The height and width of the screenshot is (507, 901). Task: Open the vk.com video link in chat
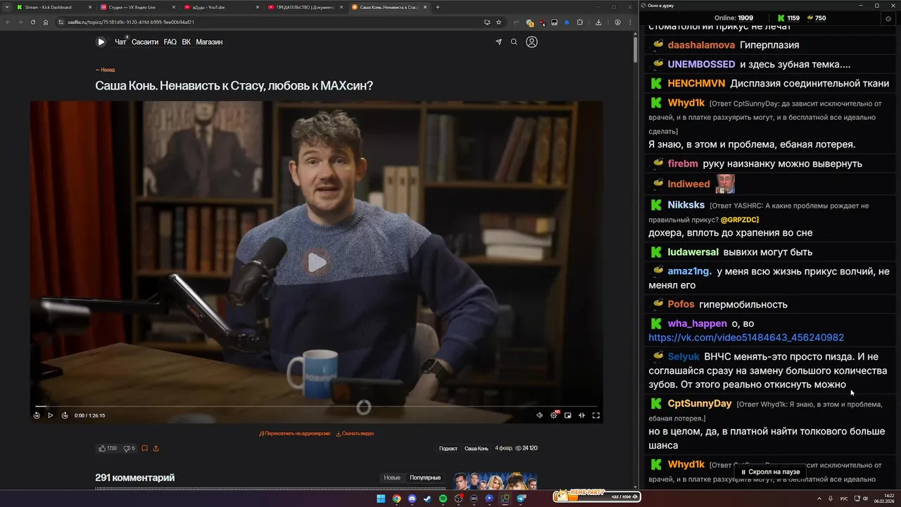746,338
